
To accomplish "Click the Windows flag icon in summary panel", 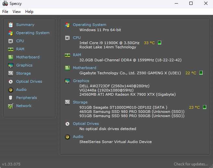I will click(x=67, y=25).
